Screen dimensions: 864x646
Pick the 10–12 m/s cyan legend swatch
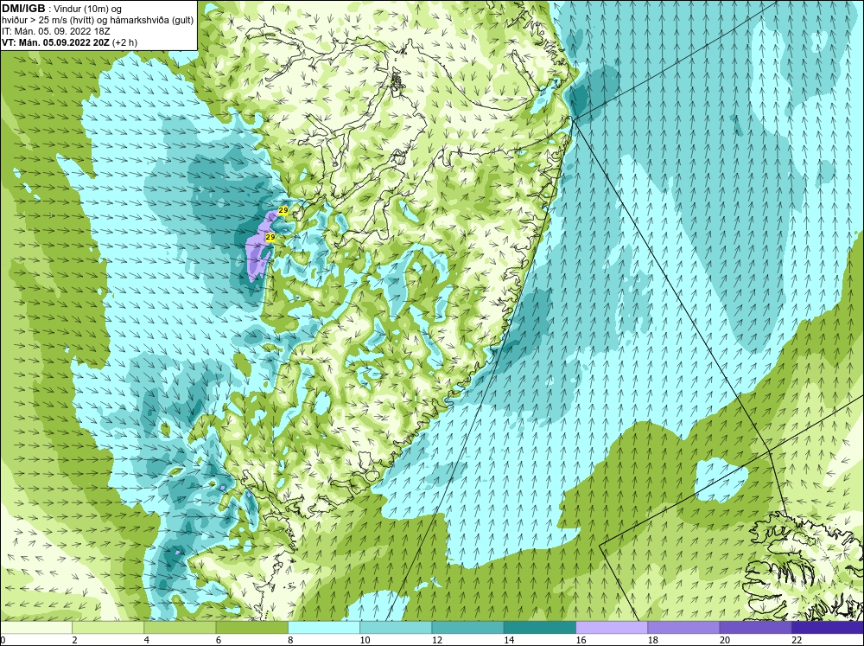tap(396, 627)
